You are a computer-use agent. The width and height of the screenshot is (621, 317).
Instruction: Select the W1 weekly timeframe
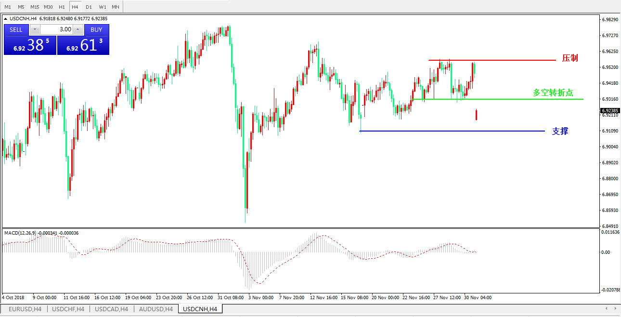[103, 7]
